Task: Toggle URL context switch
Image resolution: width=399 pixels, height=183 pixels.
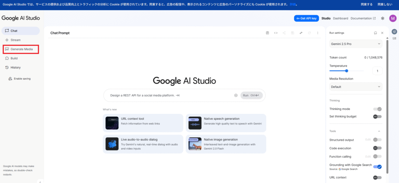Action: click(377, 178)
